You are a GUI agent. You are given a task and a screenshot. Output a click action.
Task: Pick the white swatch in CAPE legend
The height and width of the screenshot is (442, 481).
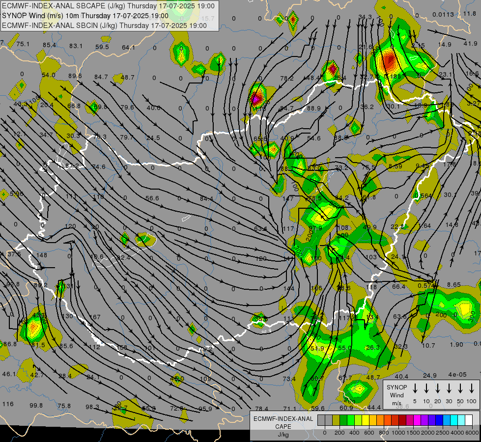[468, 420]
